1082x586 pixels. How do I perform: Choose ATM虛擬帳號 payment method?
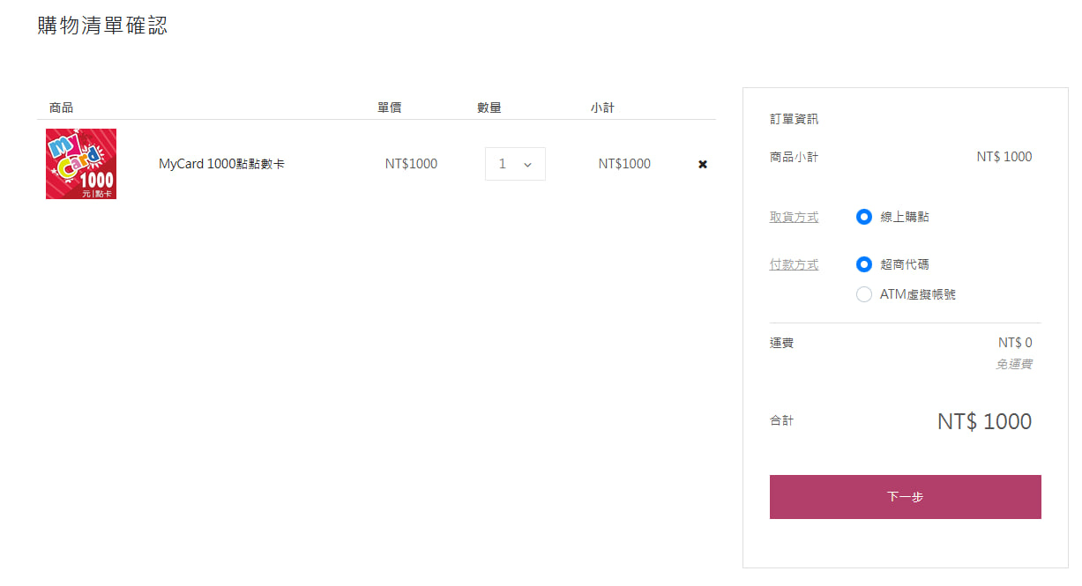point(864,294)
